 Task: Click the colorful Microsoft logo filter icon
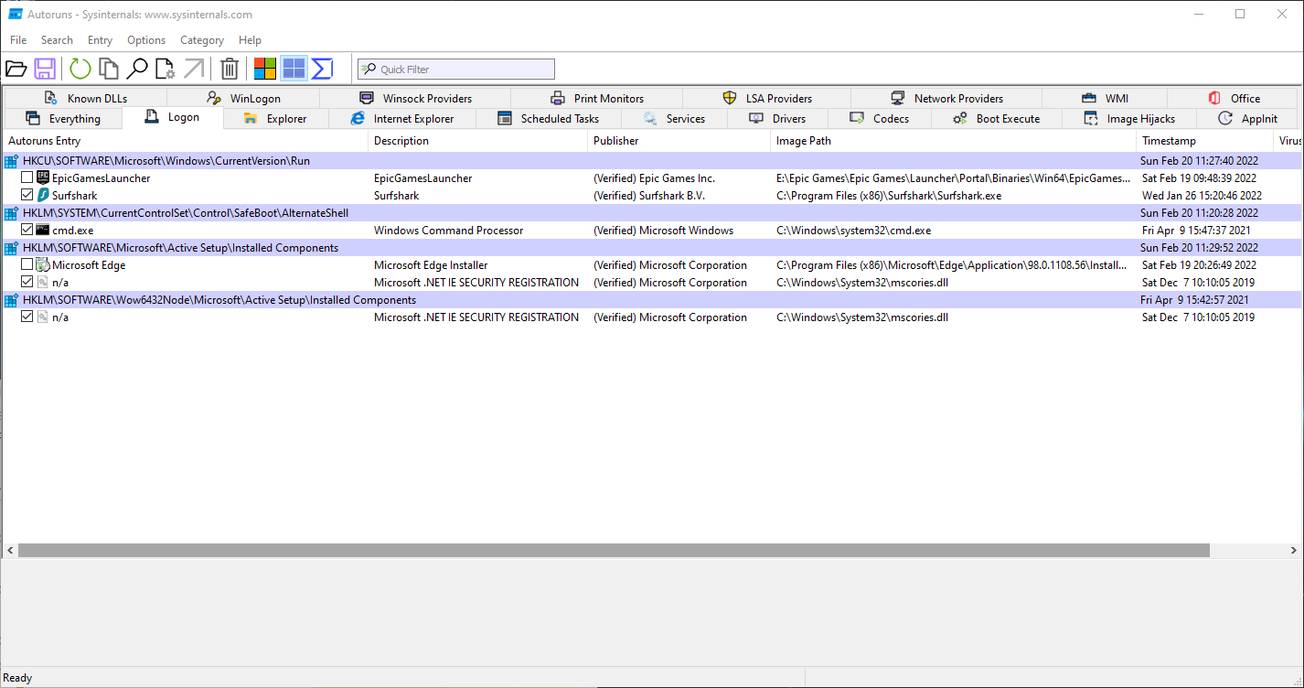coord(265,69)
